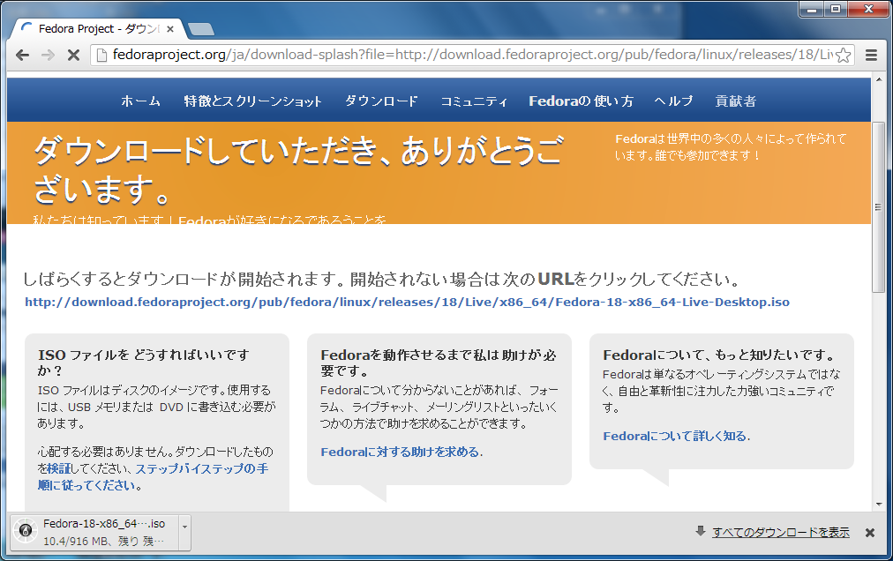Screen dimensions: 893x561
Task: Click the page scrollbar up arrow
Action: tap(878, 81)
